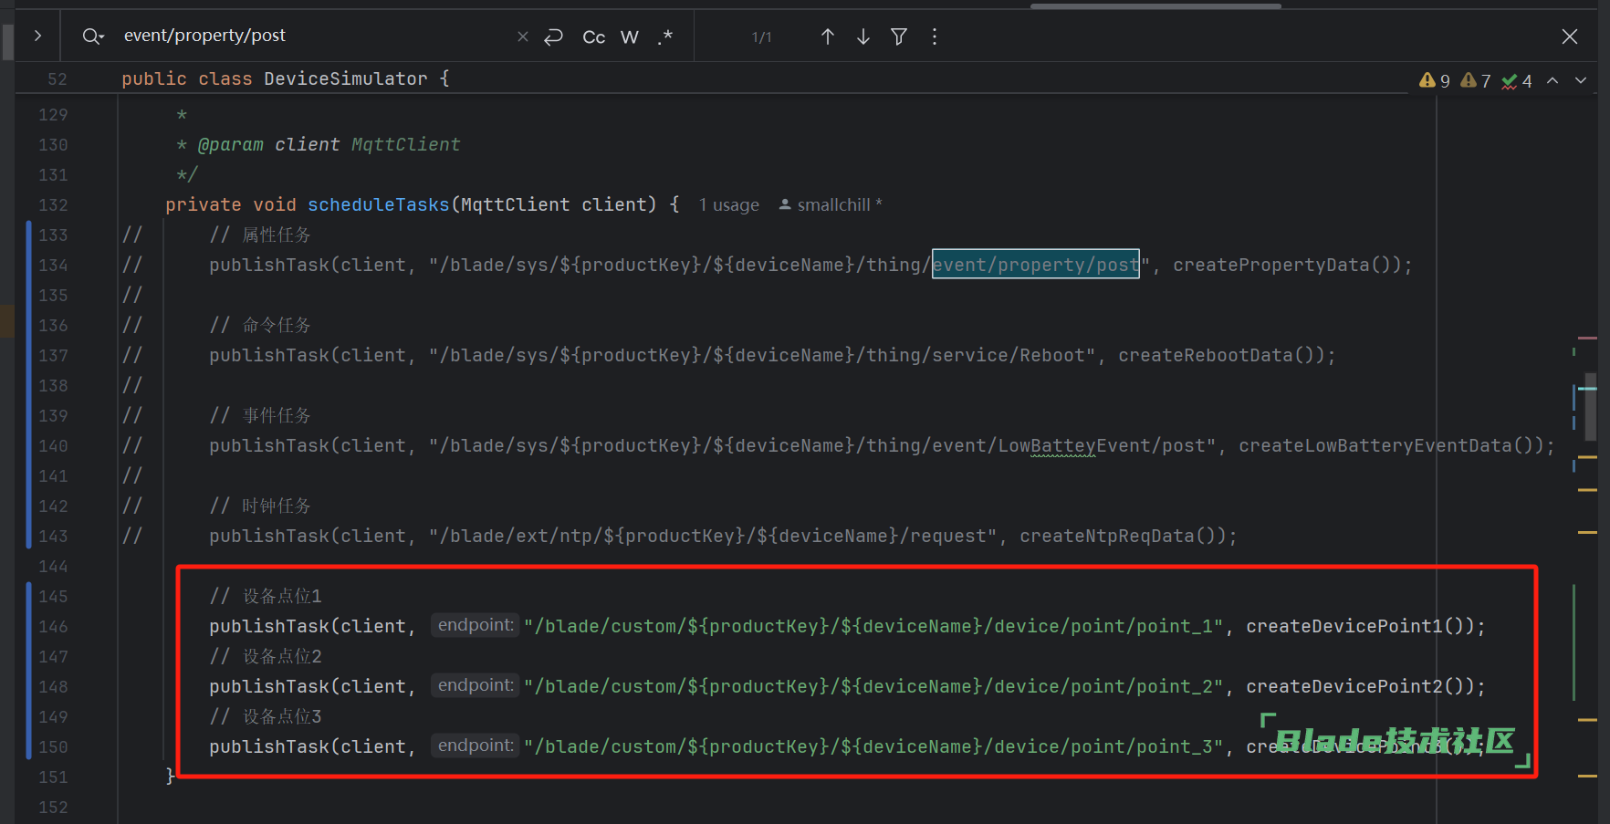
Task: Click the endpoint hint on line 148
Action: pyautogui.click(x=476, y=685)
